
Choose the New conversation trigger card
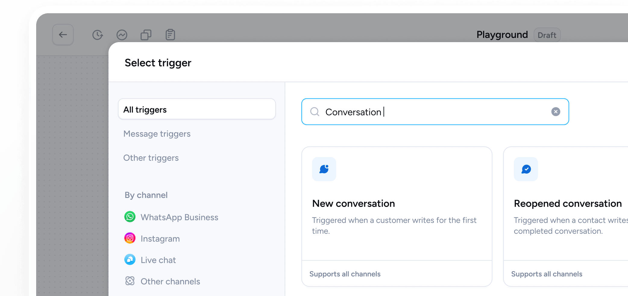(x=397, y=211)
